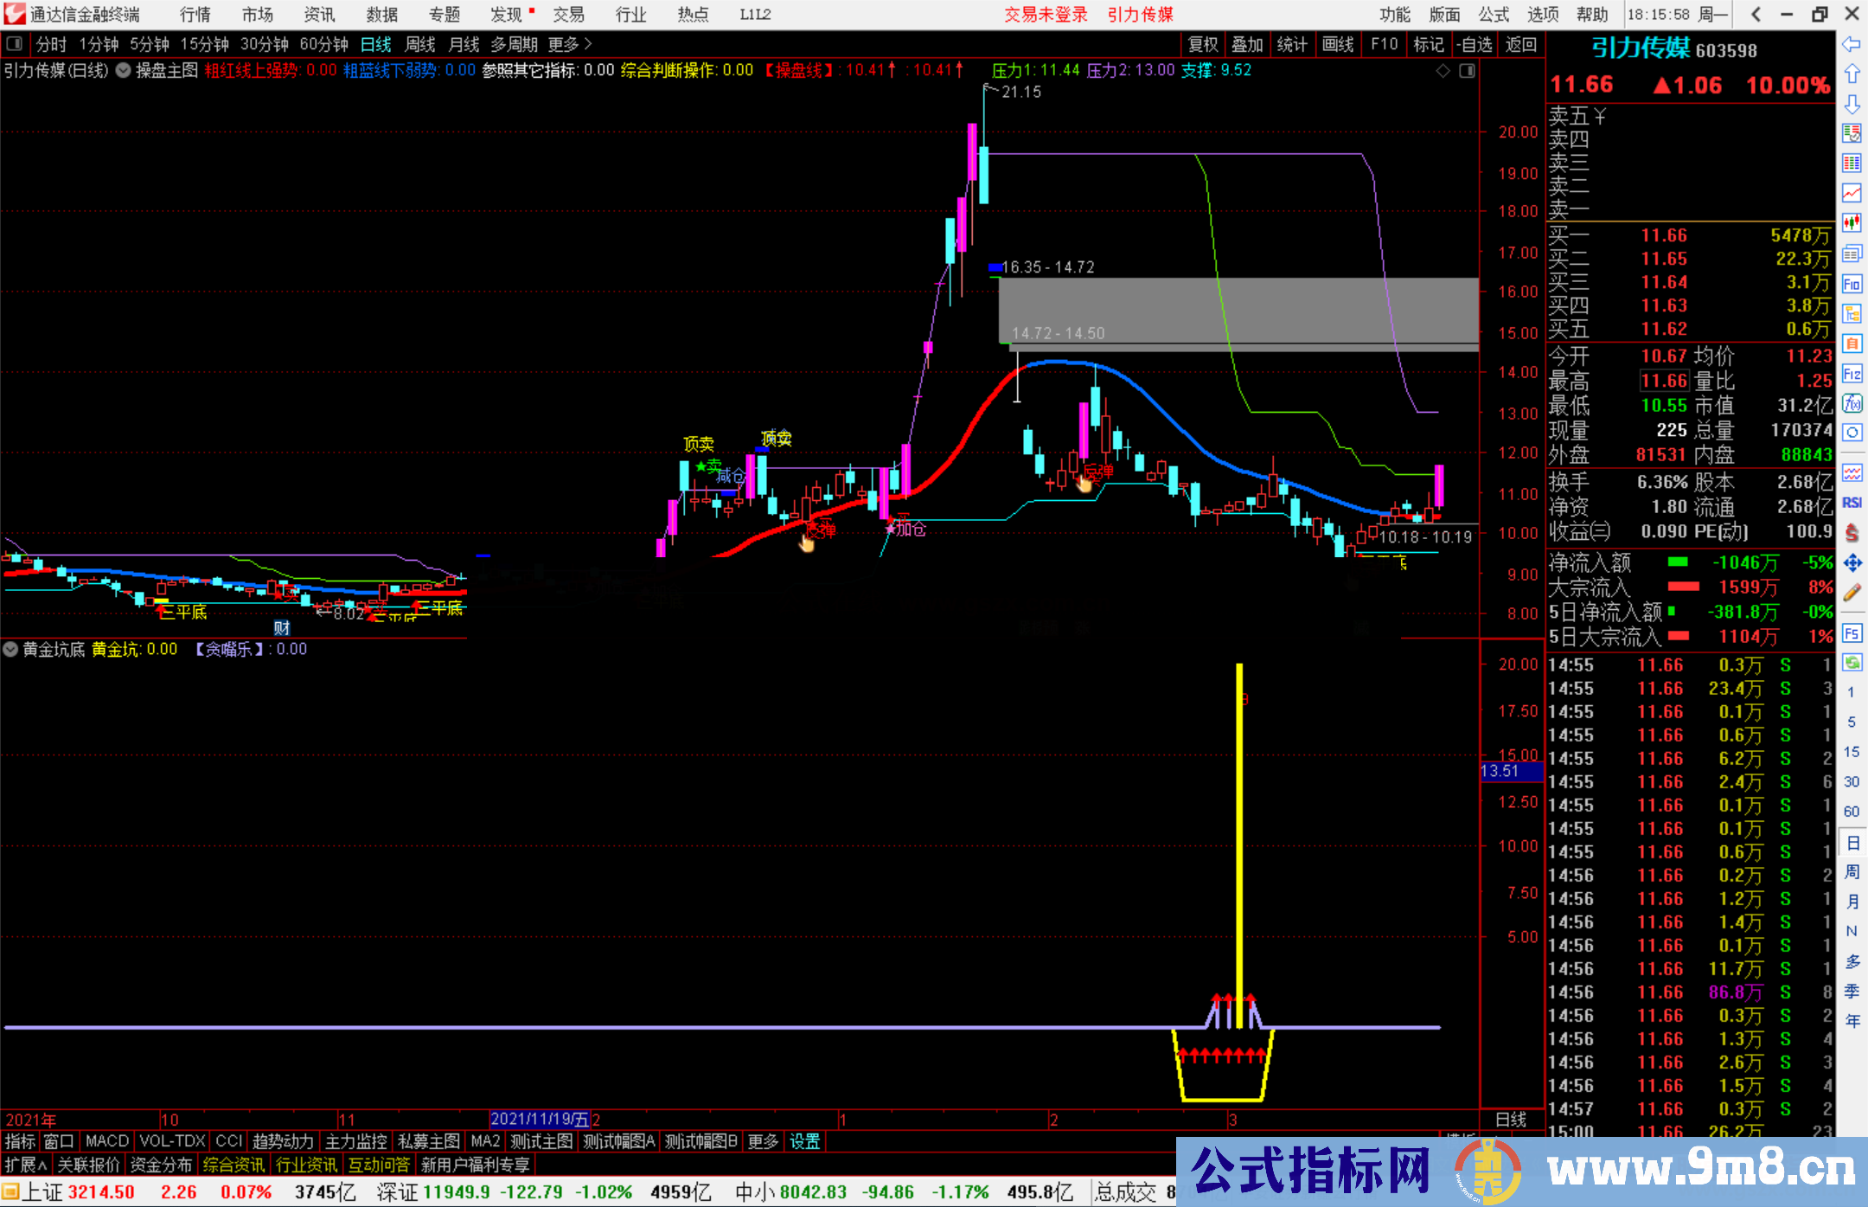Expand the 更多 timeframe options chevron
Screen dimensions: 1868x1207
coord(588,44)
